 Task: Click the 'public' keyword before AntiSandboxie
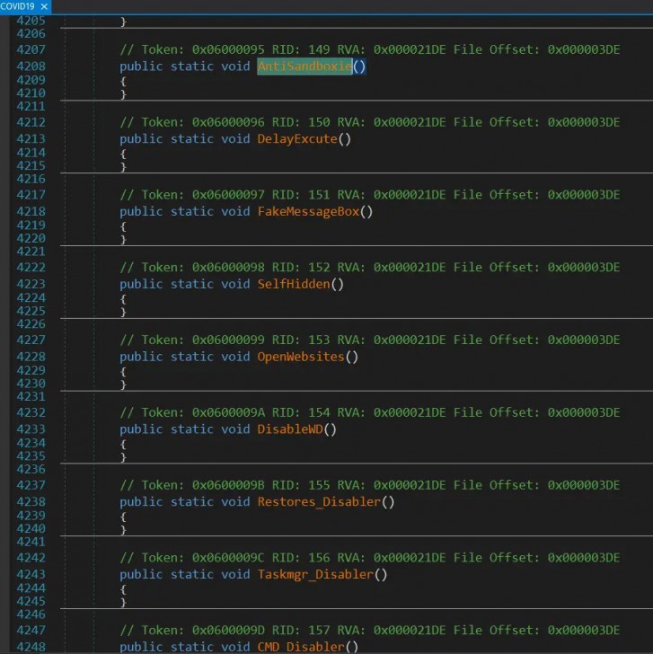141,66
